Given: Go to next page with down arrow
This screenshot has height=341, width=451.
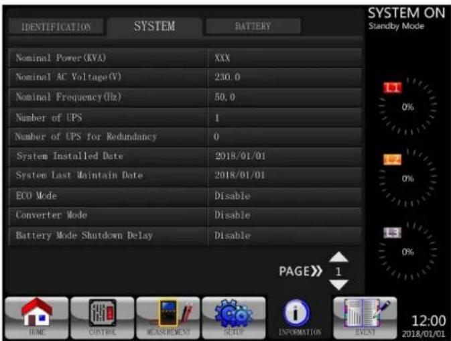Looking at the screenshot, I should tap(338, 285).
